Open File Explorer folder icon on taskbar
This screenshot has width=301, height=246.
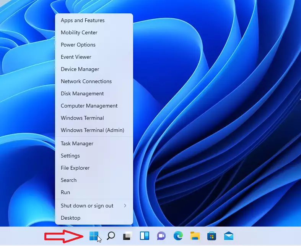click(x=195, y=236)
